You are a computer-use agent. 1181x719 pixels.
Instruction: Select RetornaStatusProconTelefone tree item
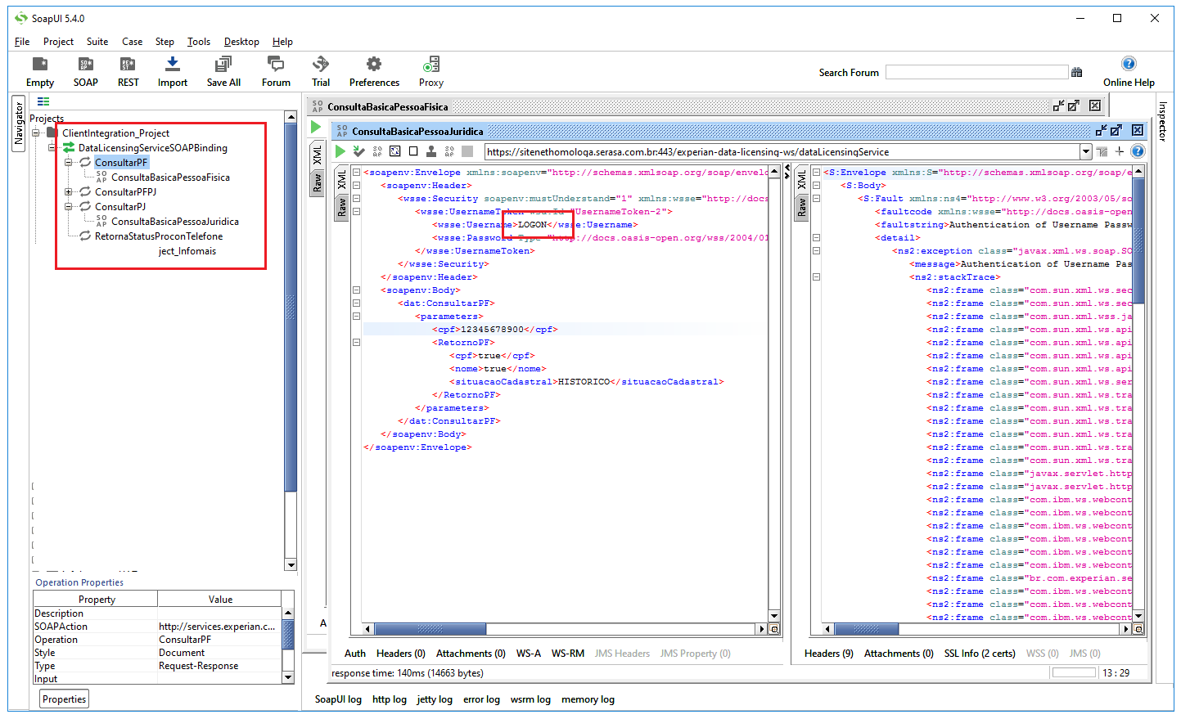click(x=158, y=236)
